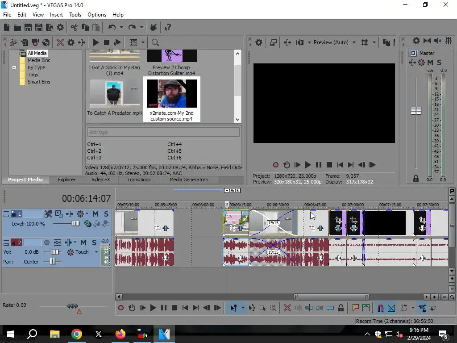Screen dimensions: 457x343
Task: Open the Options menu
Action: (97, 15)
